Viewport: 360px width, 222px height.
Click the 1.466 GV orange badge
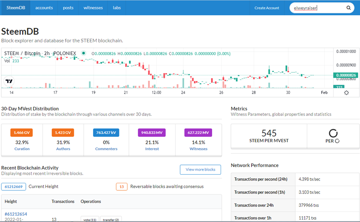[x=21, y=132]
